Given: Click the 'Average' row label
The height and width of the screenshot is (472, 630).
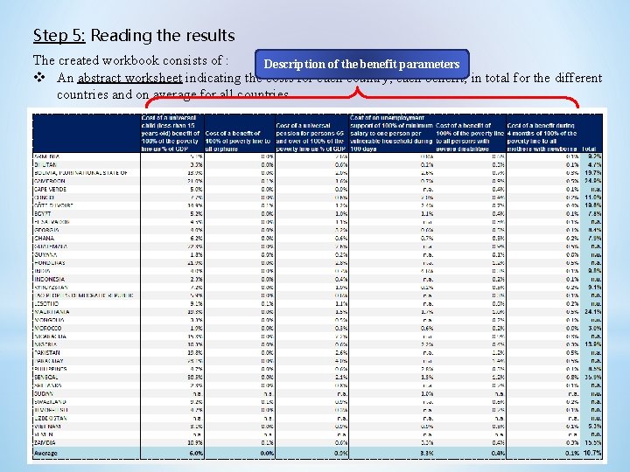Looking at the screenshot, I should [45, 453].
